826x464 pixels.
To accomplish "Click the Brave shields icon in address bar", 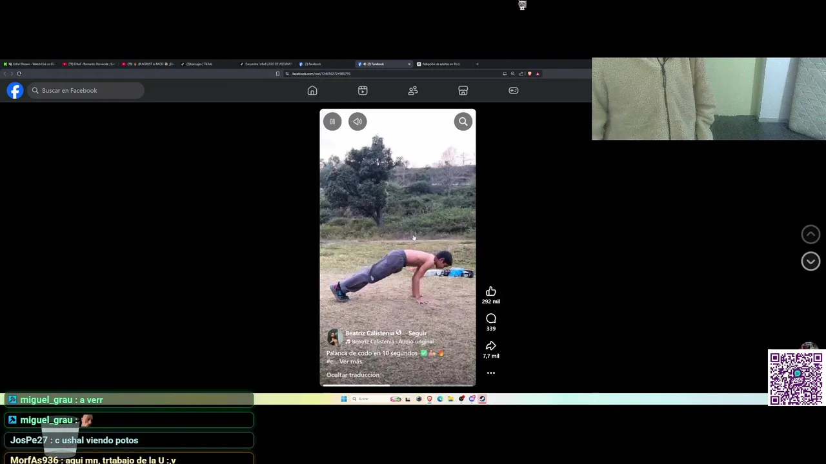I will click(529, 73).
